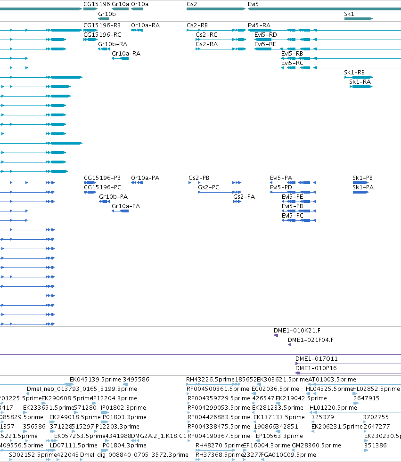Click the Gs2-PC protein label
Viewport: 401px width, 462px height.
[208, 187]
